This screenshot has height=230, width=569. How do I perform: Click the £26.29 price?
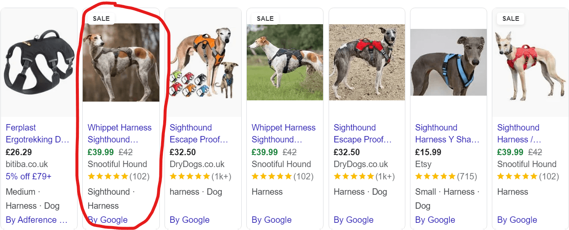coord(19,152)
